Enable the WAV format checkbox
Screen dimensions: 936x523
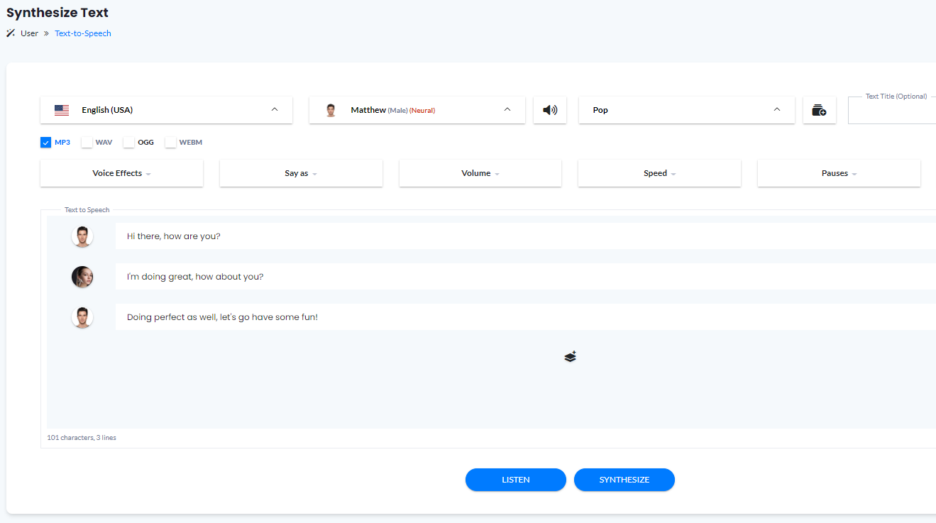87,143
